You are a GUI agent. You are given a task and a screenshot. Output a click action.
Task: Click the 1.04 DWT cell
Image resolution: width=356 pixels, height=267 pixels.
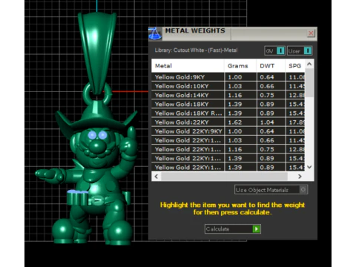[x=271, y=122]
